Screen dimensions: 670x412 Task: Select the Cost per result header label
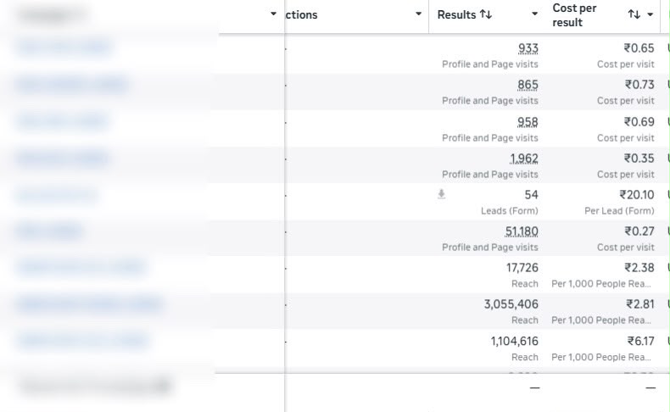click(574, 15)
